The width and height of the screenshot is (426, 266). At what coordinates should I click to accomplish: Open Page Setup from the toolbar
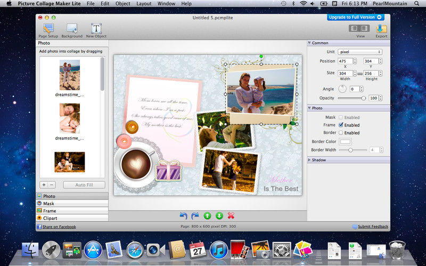(x=48, y=29)
